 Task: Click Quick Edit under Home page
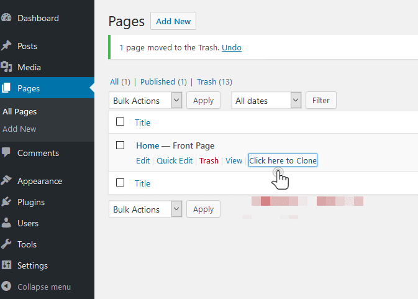point(175,160)
